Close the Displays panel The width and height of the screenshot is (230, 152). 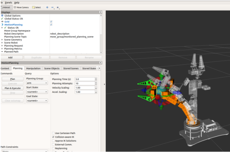[100, 12]
